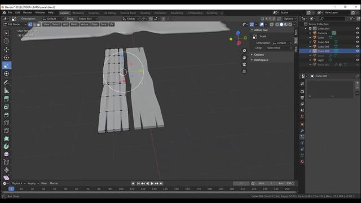Select the Annotate tool

[x=6, y=82]
